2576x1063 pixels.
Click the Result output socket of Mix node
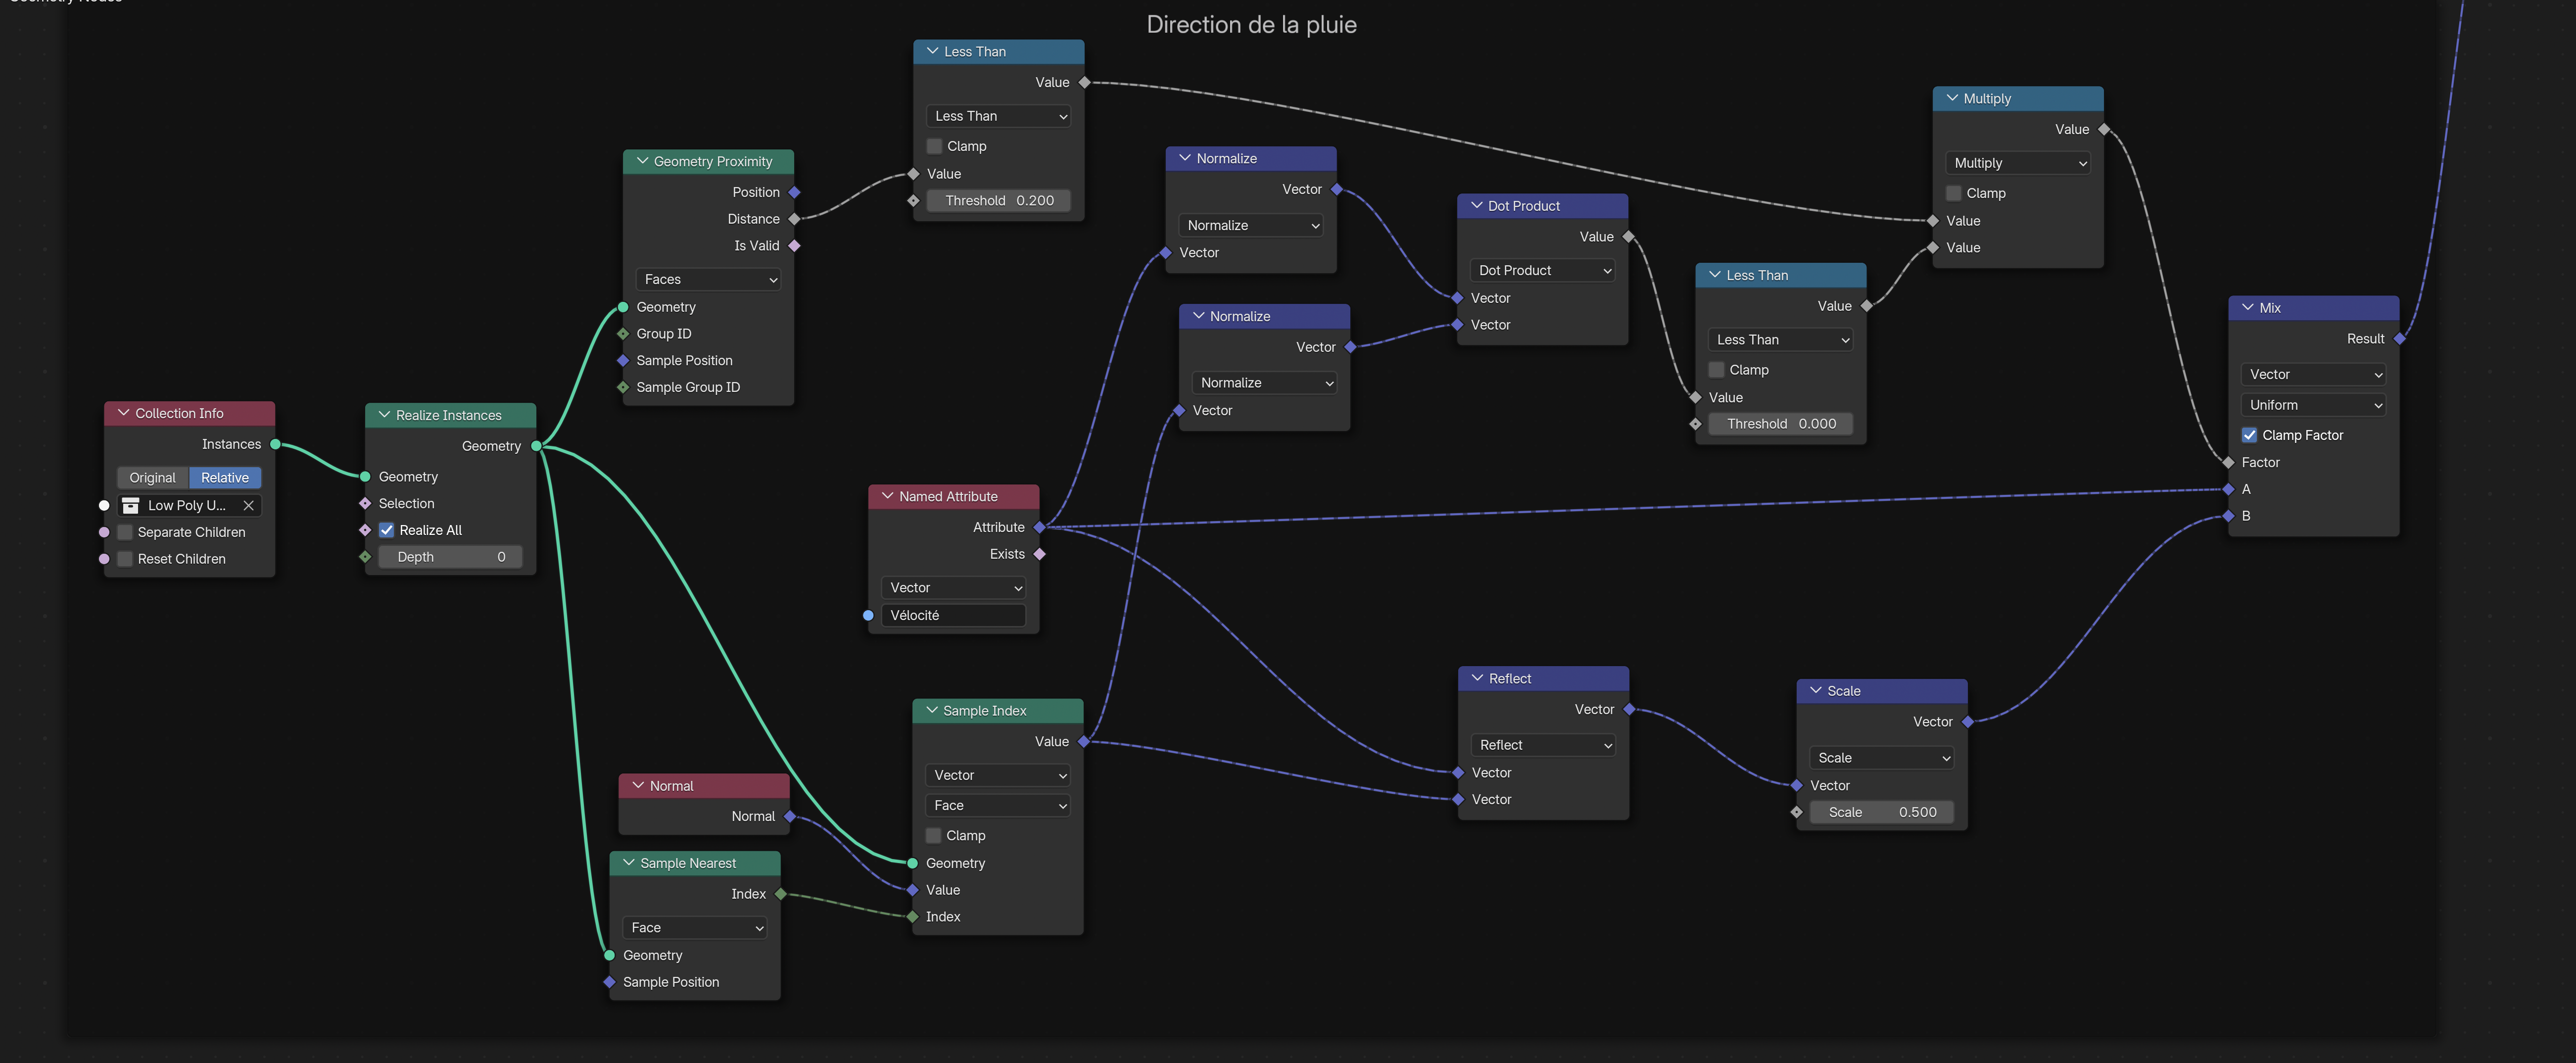point(2399,339)
